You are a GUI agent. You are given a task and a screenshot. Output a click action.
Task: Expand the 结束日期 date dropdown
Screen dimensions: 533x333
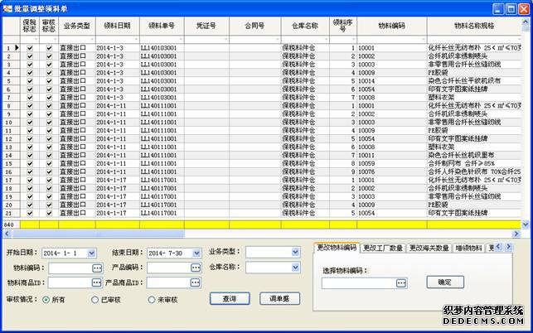tap(196, 252)
